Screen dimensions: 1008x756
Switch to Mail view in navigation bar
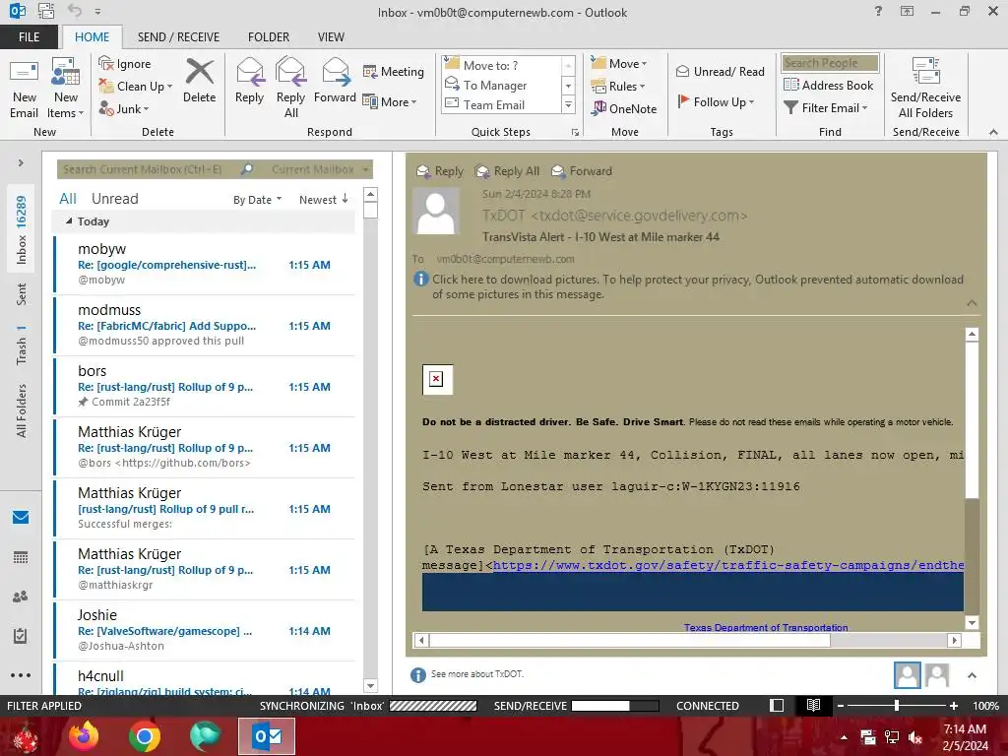pos(21,517)
